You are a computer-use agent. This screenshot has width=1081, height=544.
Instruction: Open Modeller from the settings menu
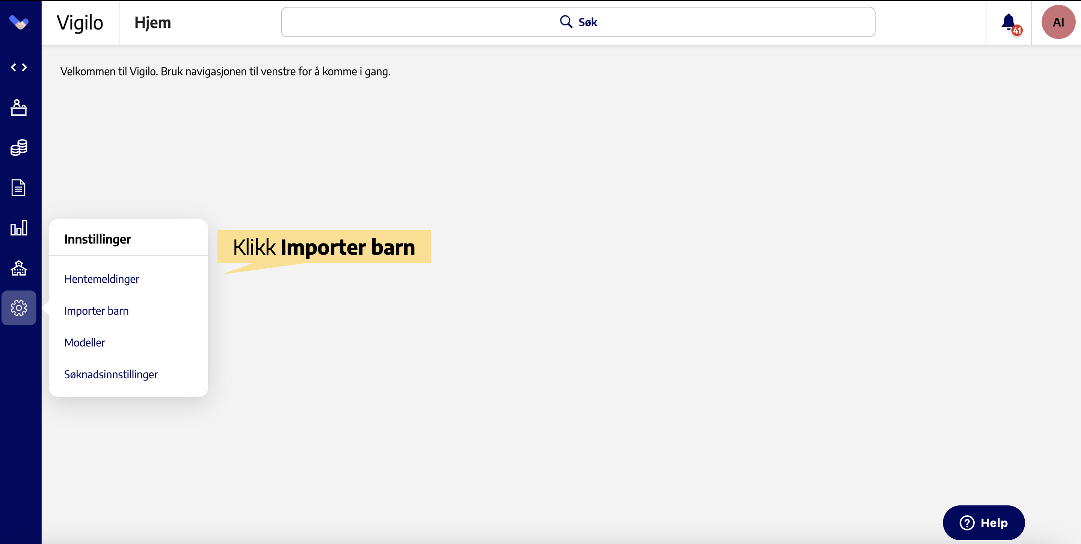[x=85, y=342]
